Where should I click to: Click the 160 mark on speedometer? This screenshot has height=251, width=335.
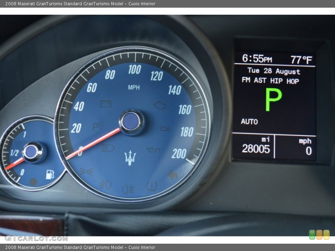(185, 110)
